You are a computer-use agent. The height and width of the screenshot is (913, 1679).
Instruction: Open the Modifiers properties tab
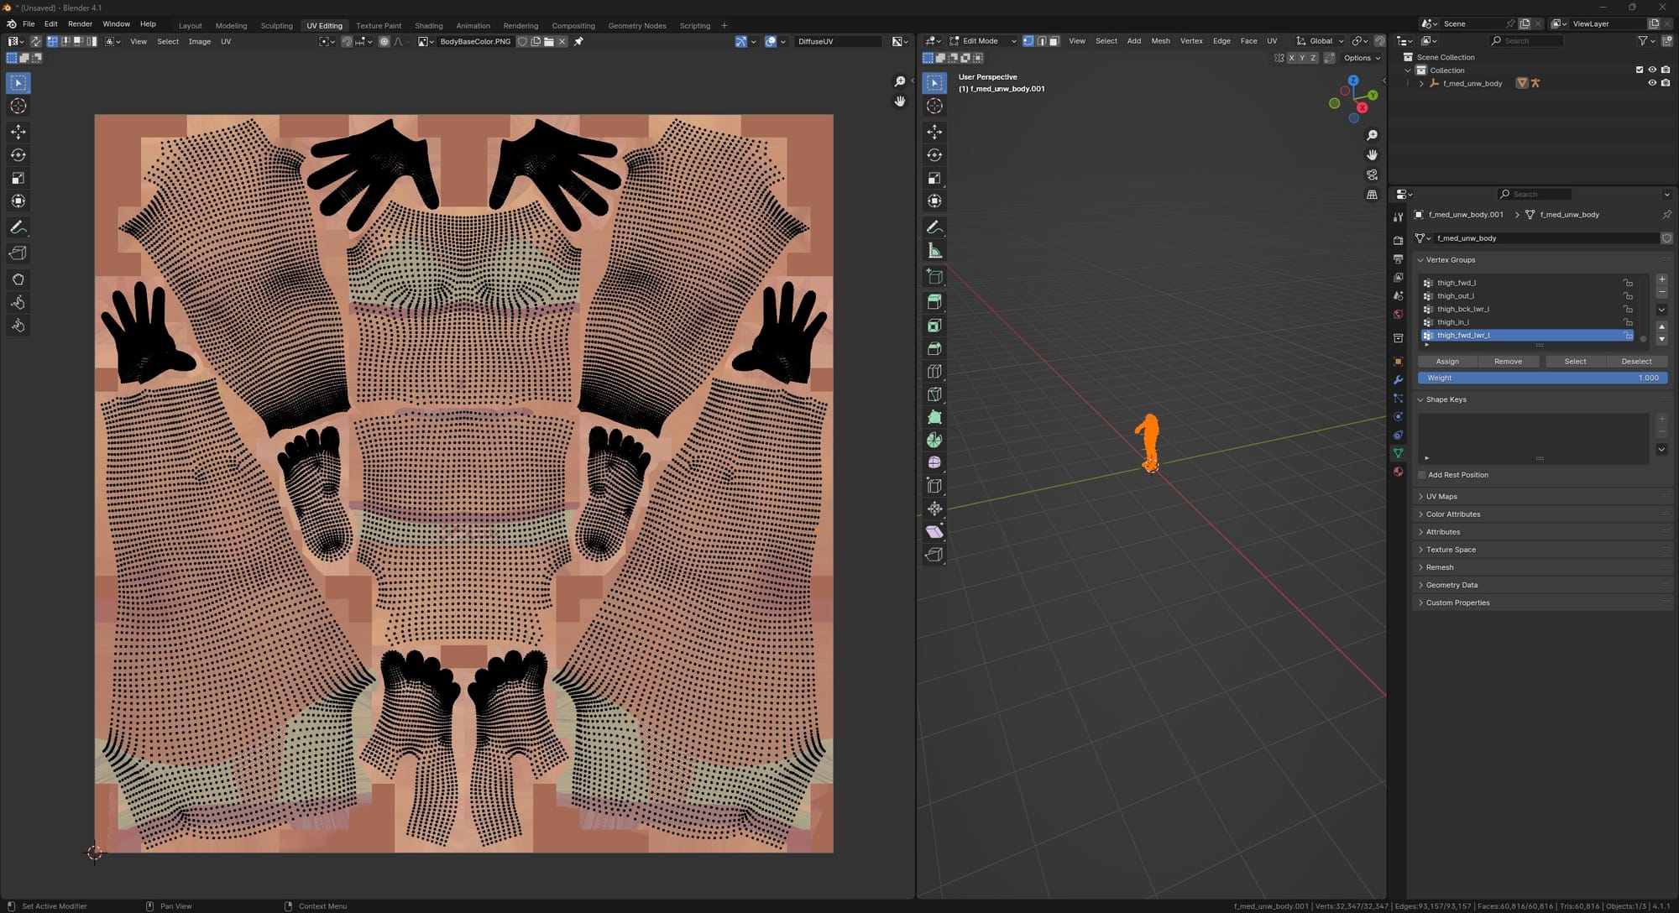[x=1398, y=380]
